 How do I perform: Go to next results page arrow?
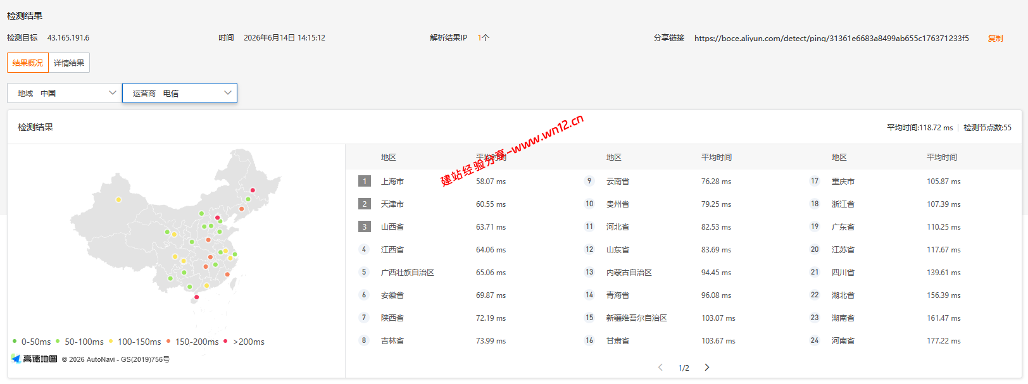point(707,368)
